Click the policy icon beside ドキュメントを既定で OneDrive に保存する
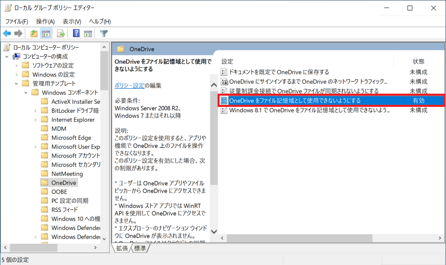The width and height of the screenshot is (446, 265). [x=224, y=72]
